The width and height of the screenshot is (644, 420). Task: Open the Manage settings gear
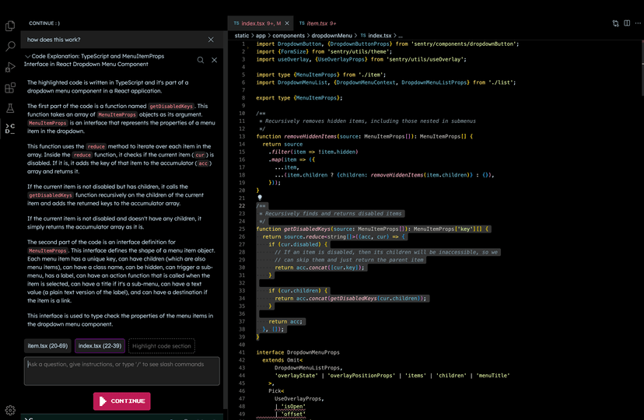(10, 410)
